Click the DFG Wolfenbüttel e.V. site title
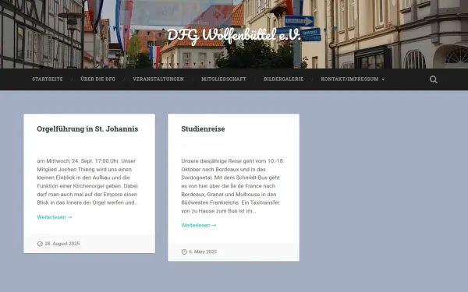This screenshot has width=468, height=292. pos(234,36)
